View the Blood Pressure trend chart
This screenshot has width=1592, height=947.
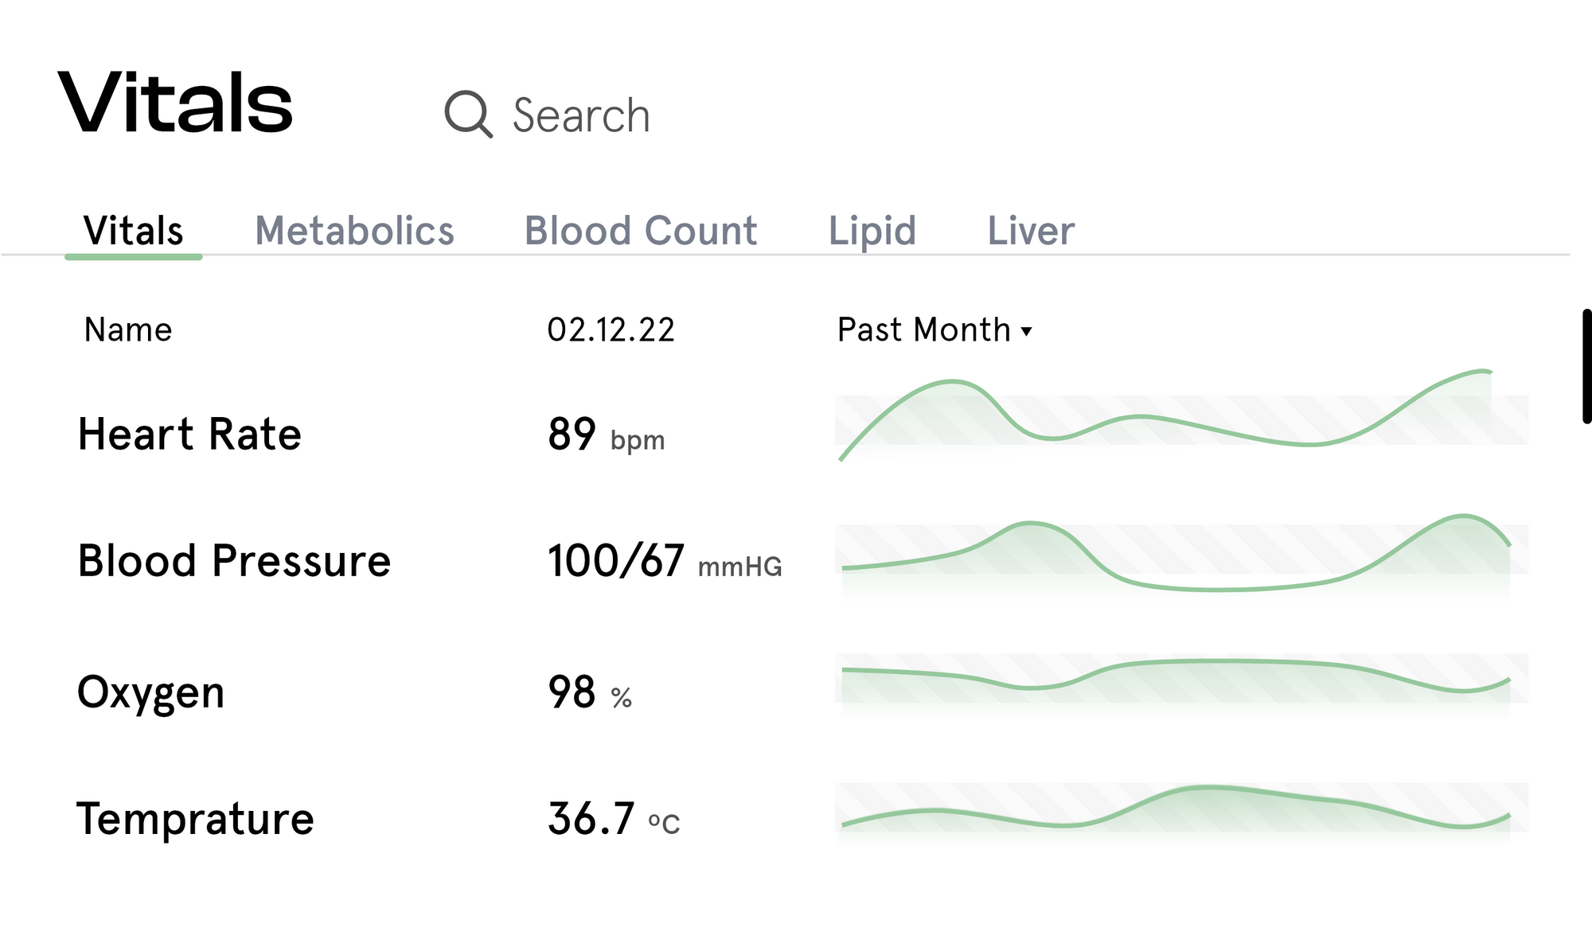click(1181, 557)
